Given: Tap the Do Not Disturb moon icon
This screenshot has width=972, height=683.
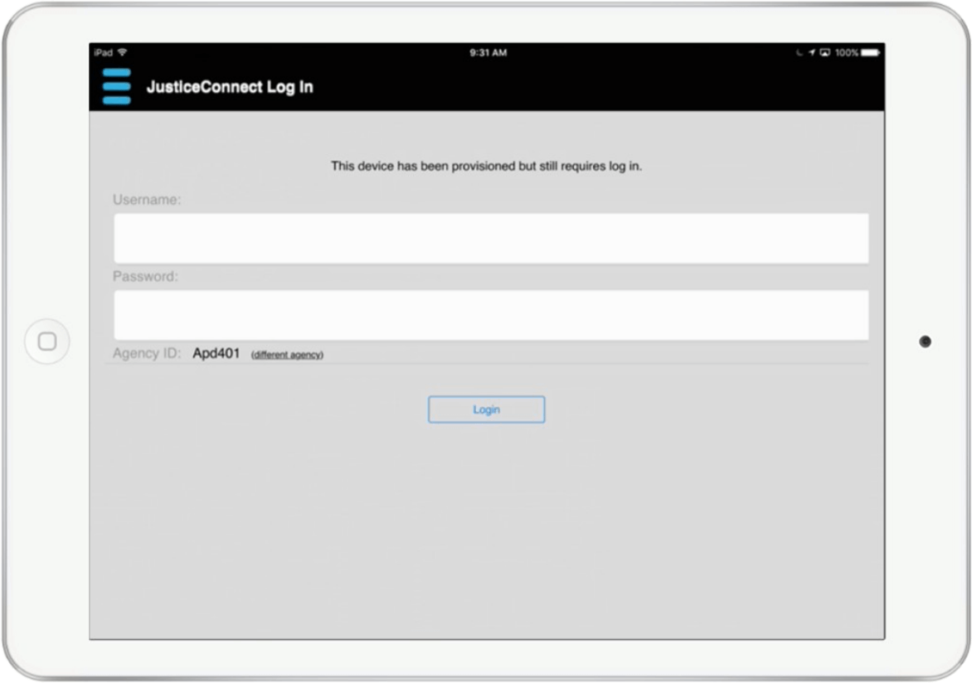Looking at the screenshot, I should pos(799,53).
